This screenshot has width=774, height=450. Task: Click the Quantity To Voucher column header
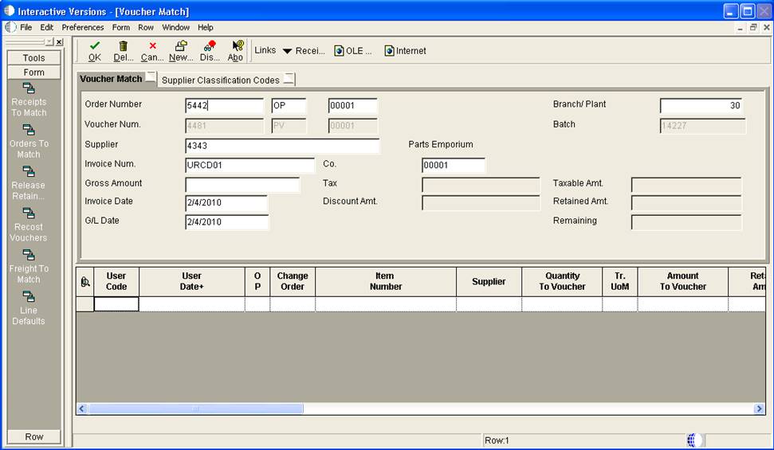tap(562, 281)
